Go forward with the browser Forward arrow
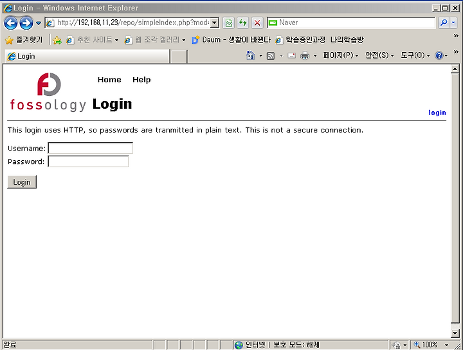Viewport: 463px width, 350px height. 26,23
